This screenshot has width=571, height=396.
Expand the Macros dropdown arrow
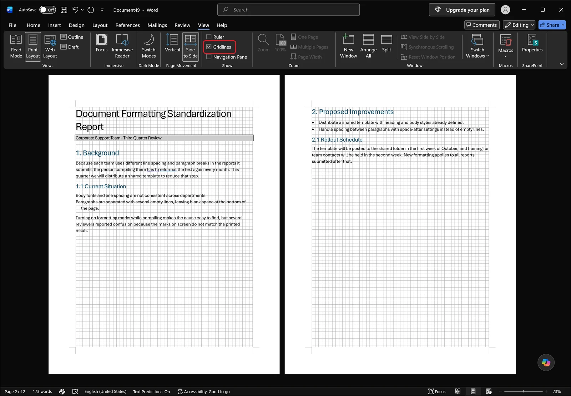(506, 56)
